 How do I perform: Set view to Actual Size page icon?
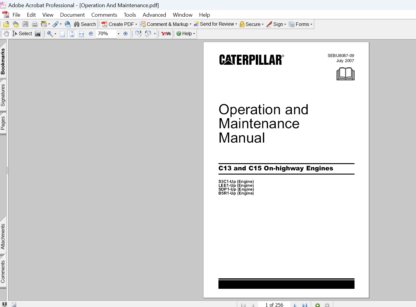pos(62,34)
